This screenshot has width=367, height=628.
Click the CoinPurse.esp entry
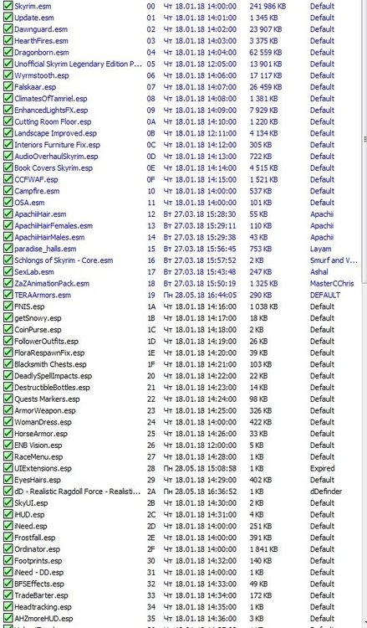[x=38, y=330]
